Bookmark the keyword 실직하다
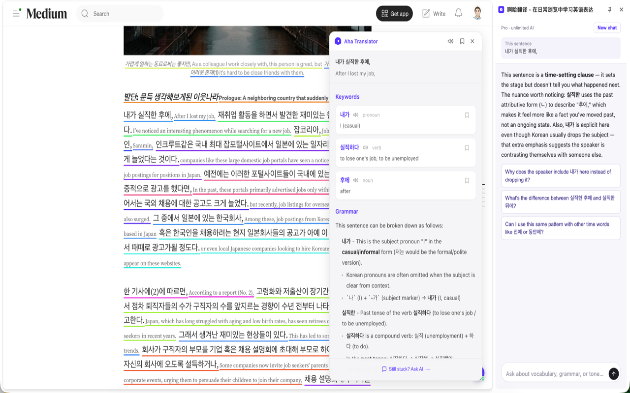The width and height of the screenshot is (630, 393). pyautogui.click(x=467, y=148)
